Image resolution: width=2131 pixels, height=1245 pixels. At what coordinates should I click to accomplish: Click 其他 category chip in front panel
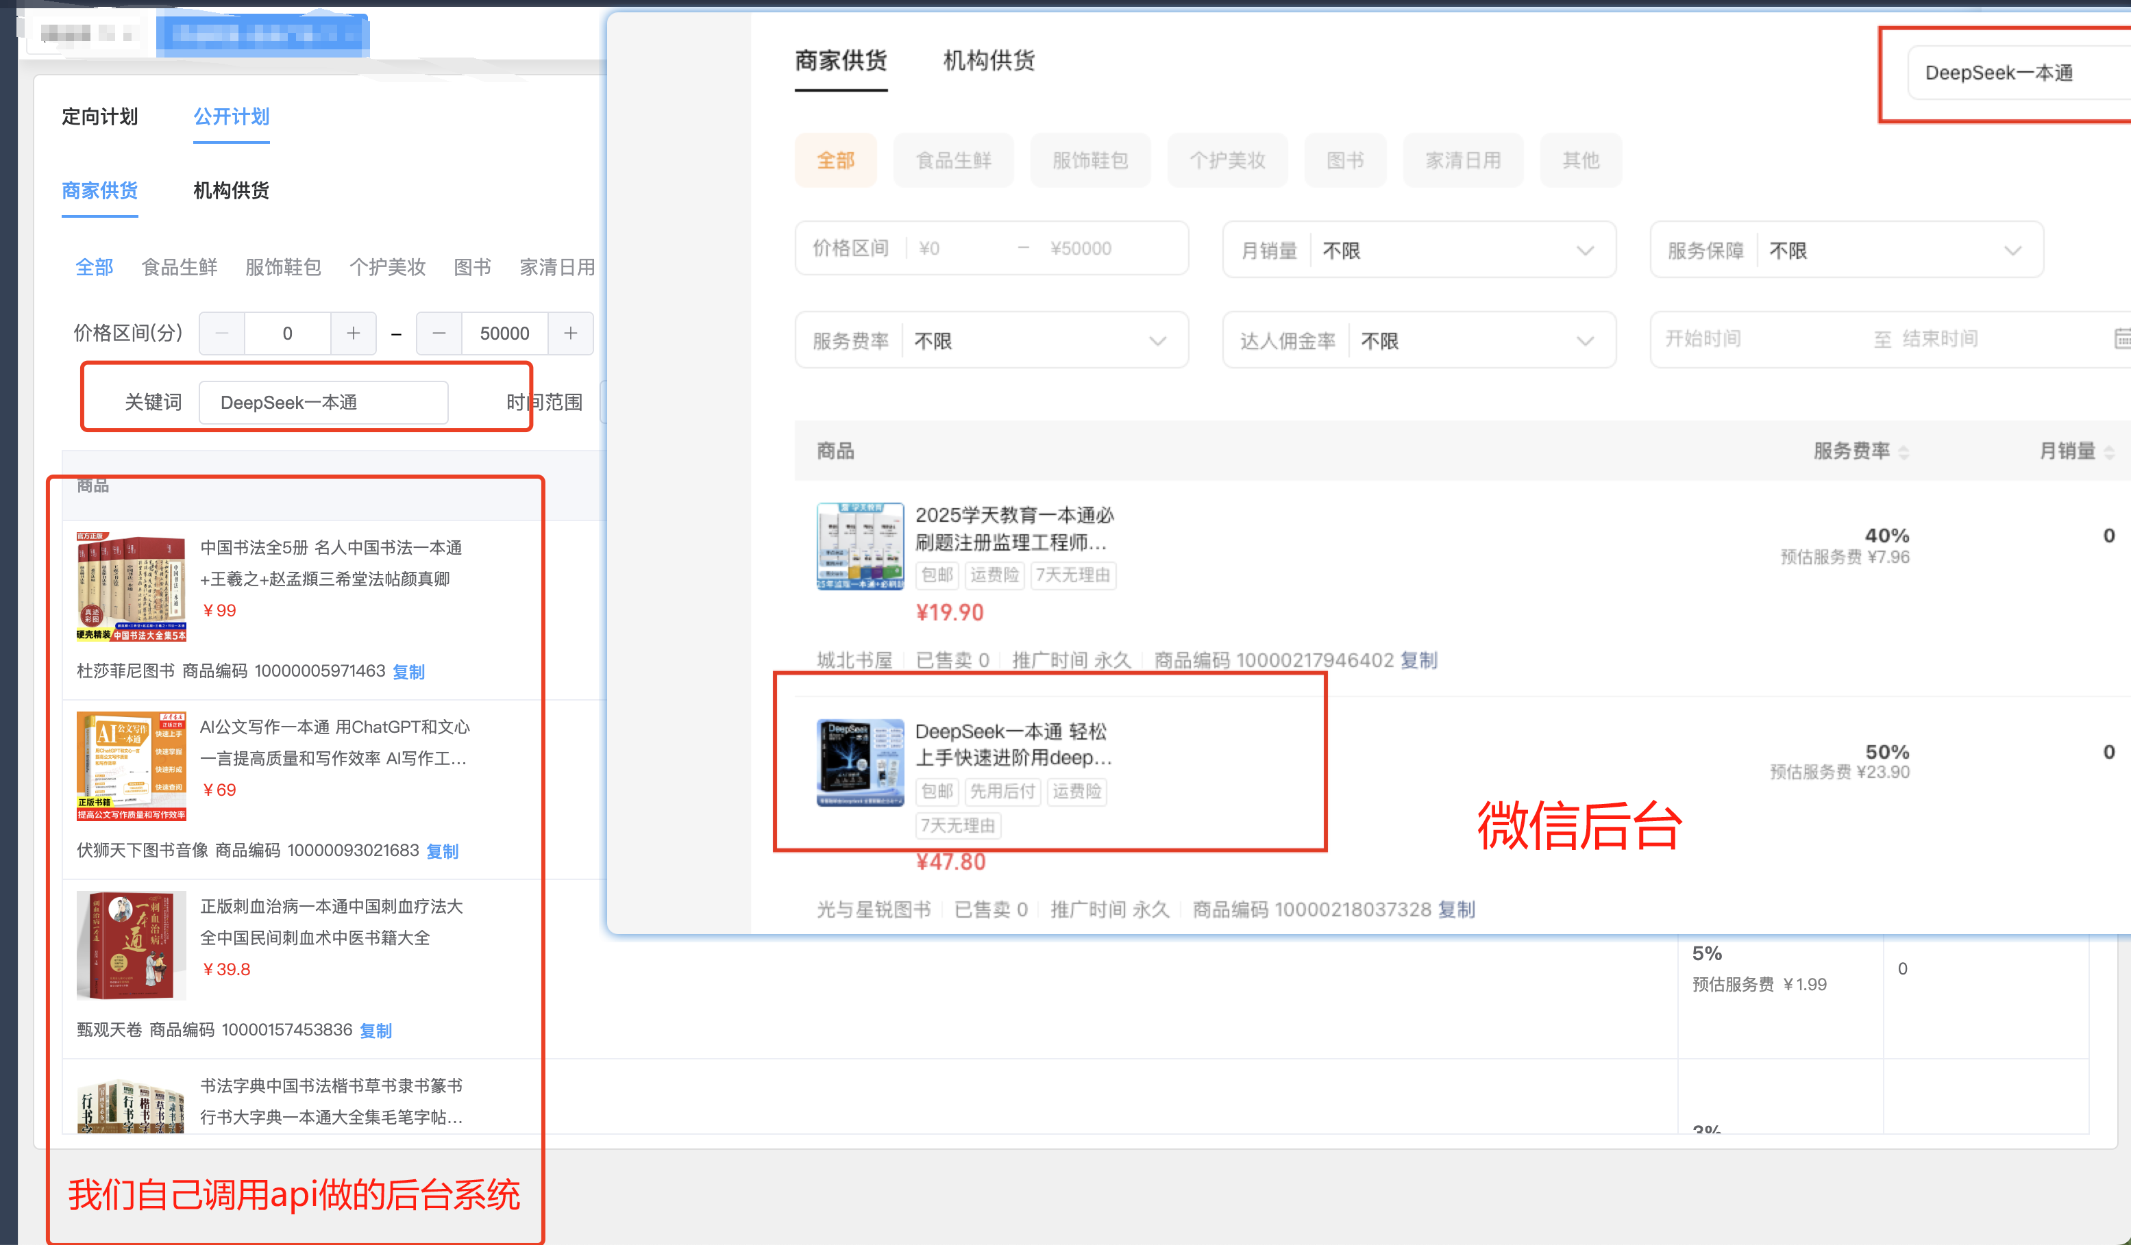click(1581, 160)
